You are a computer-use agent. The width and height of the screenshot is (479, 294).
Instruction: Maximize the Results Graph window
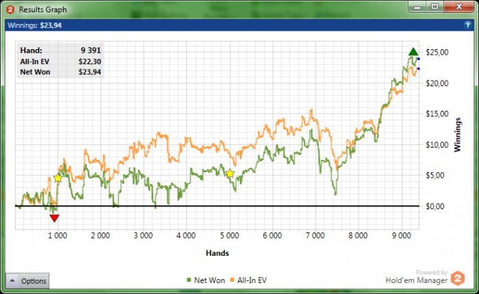point(435,7)
